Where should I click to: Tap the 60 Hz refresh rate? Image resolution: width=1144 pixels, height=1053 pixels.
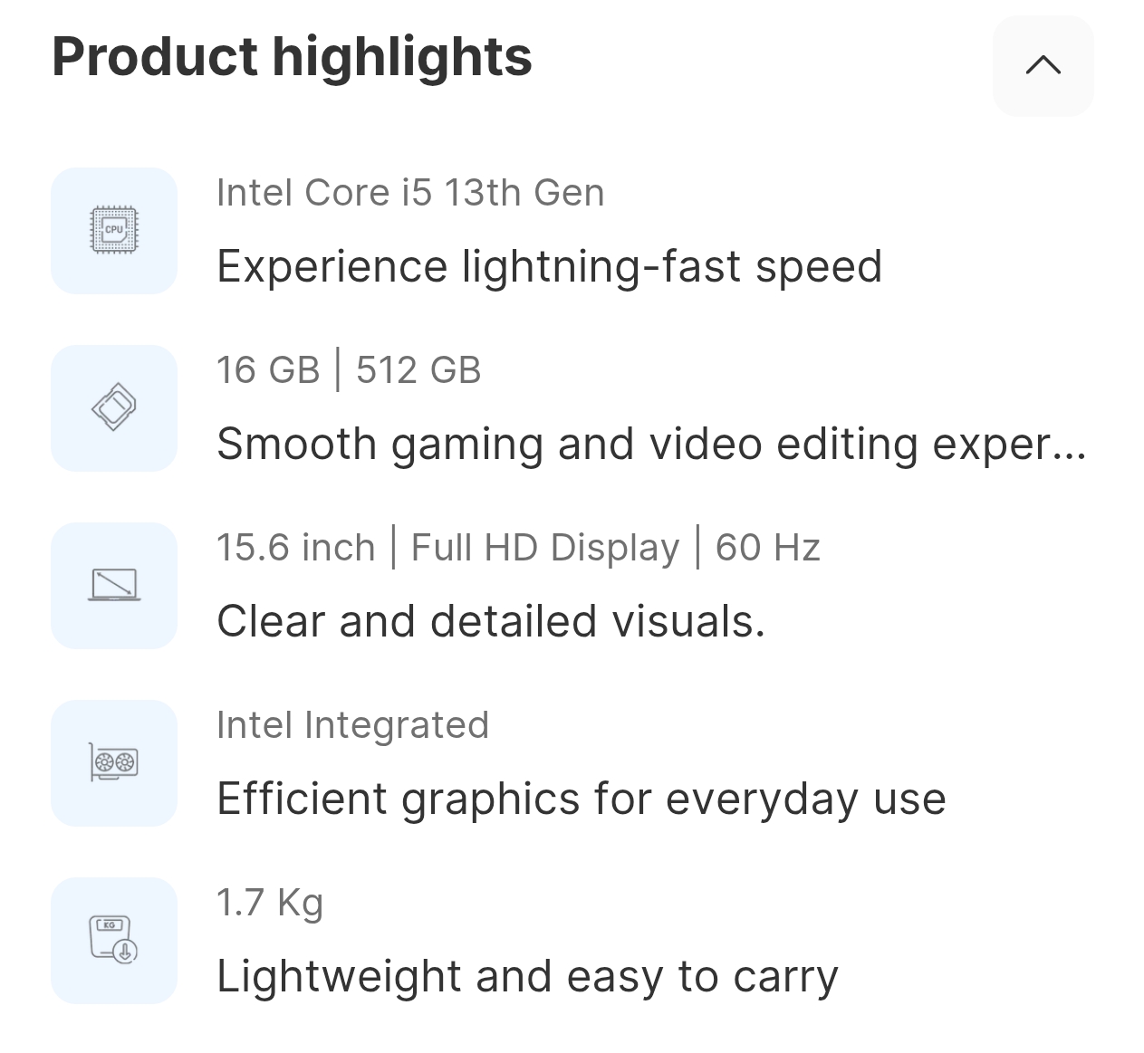pos(768,548)
